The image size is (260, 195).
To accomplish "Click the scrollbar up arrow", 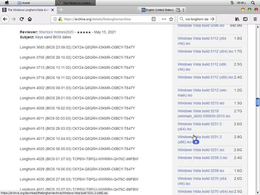I will pos(258,26).
